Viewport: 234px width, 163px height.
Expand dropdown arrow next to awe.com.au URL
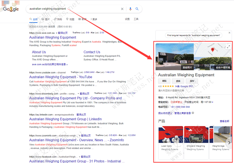56,33
